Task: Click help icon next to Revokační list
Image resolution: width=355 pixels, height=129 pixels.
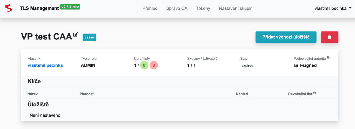Action: pyautogui.click(x=314, y=93)
